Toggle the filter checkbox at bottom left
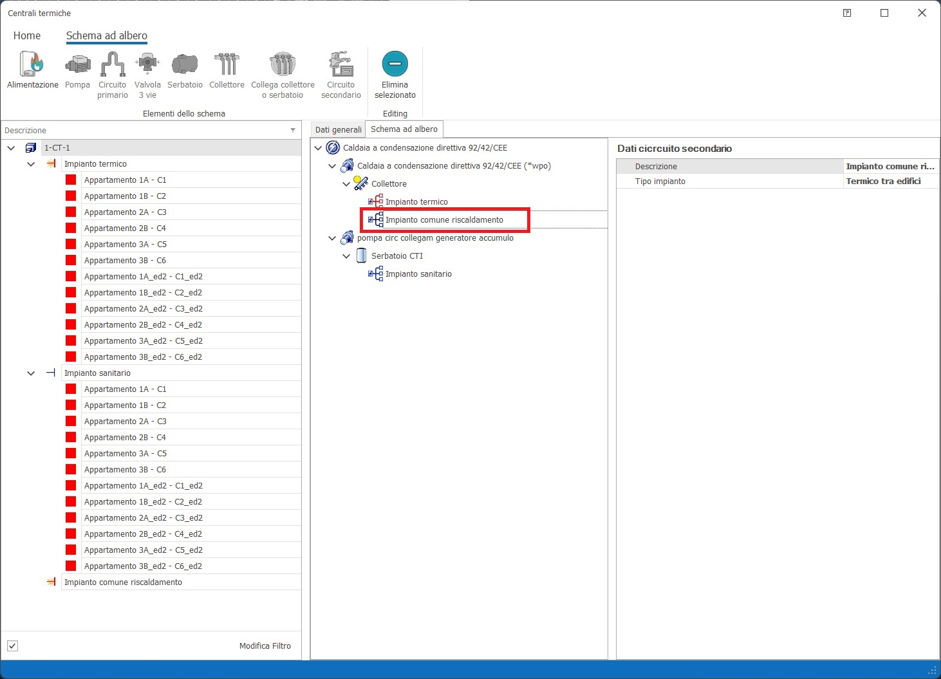The width and height of the screenshot is (941, 679). coord(13,646)
